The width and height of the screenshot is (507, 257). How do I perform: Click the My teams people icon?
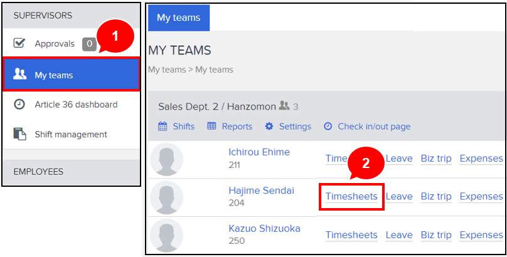point(20,75)
